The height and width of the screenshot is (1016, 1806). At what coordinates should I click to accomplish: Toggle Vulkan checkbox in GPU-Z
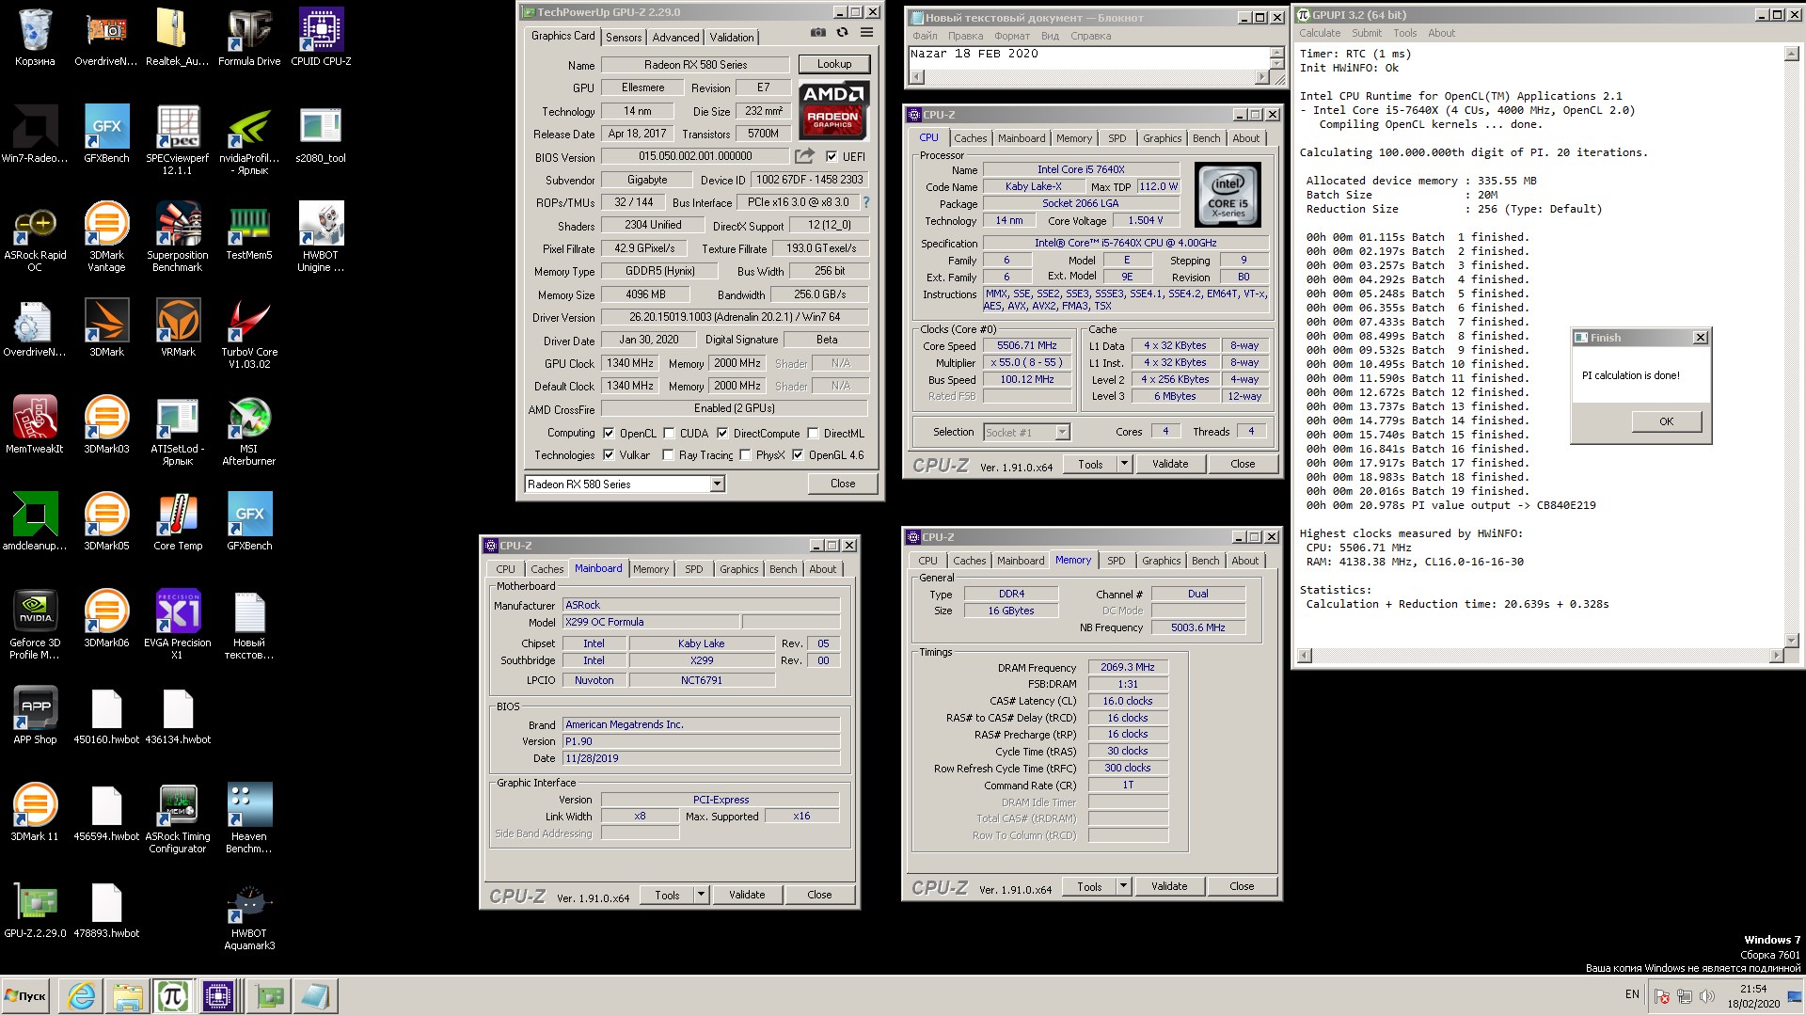pos(609,455)
